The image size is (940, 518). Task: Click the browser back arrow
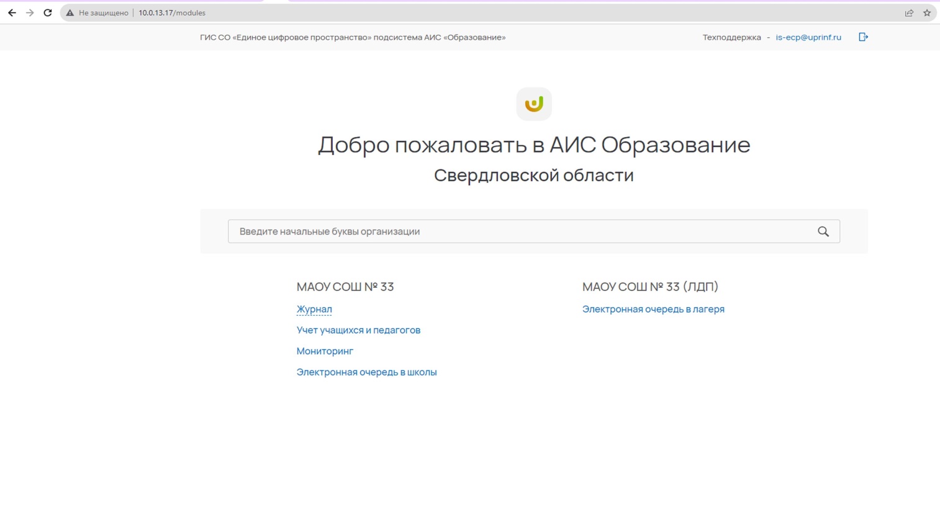pyautogui.click(x=12, y=12)
